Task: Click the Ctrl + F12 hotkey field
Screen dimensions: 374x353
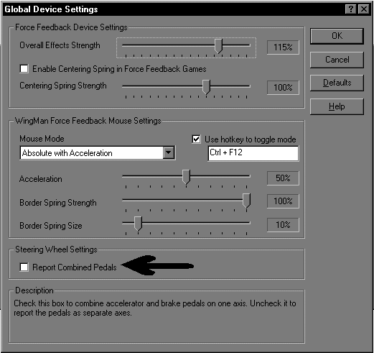Action: (x=253, y=153)
